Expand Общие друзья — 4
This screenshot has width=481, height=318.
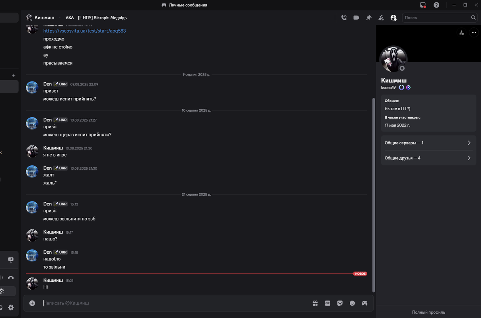coord(428,158)
